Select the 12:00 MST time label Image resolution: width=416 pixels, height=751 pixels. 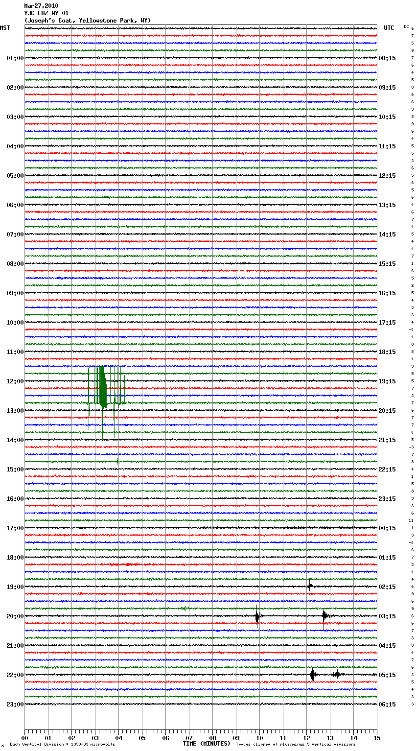tap(15, 381)
